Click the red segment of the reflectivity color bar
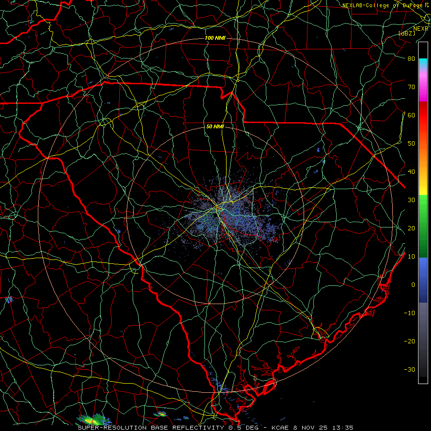The width and height of the screenshot is (431, 431). coord(423,115)
